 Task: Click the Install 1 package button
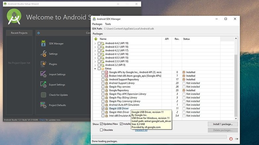click(223, 124)
